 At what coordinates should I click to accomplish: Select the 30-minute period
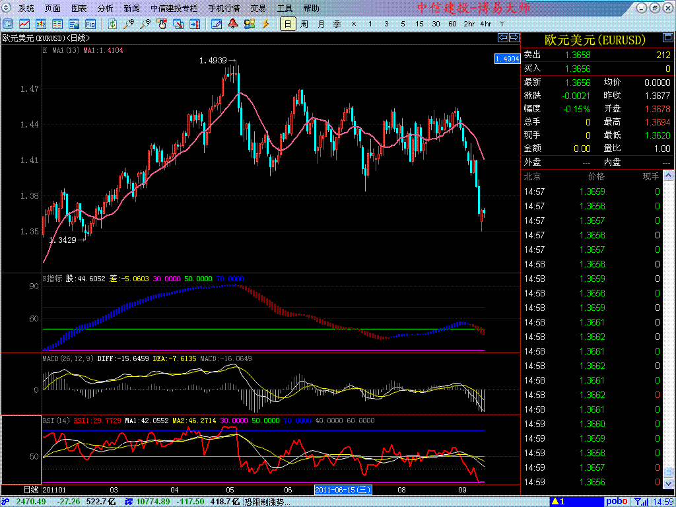pyautogui.click(x=436, y=24)
